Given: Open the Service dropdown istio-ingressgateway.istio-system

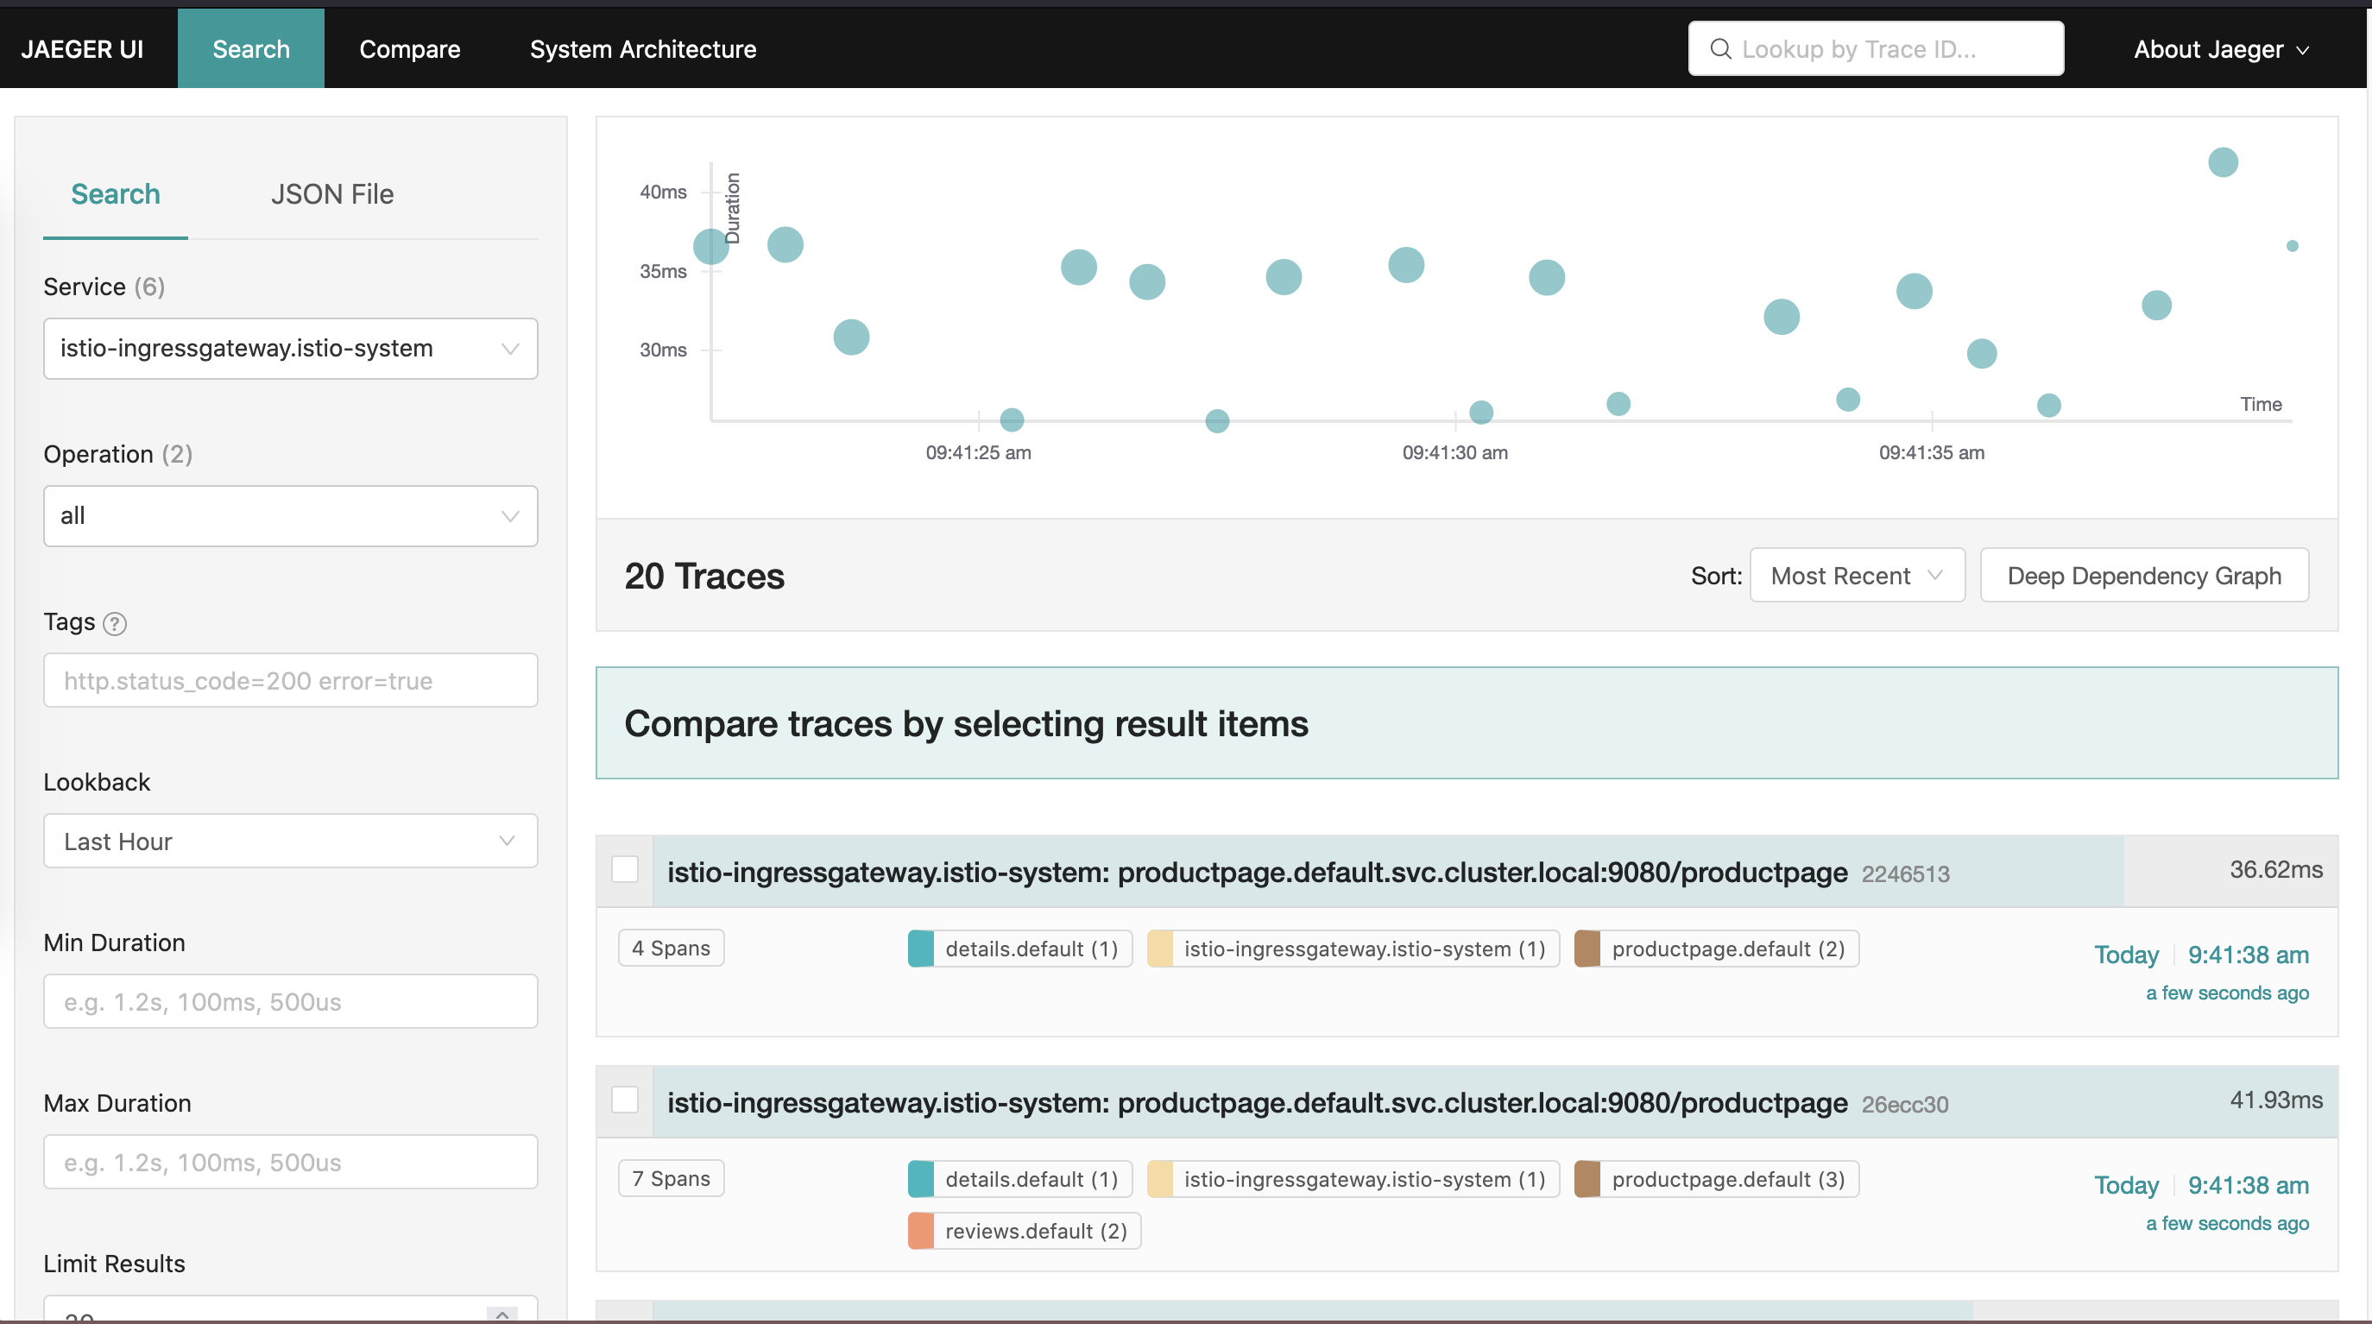Looking at the screenshot, I should click(290, 348).
